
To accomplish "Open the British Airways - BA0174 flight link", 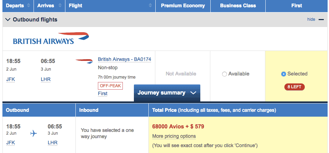I will pyautogui.click(x=125, y=60).
